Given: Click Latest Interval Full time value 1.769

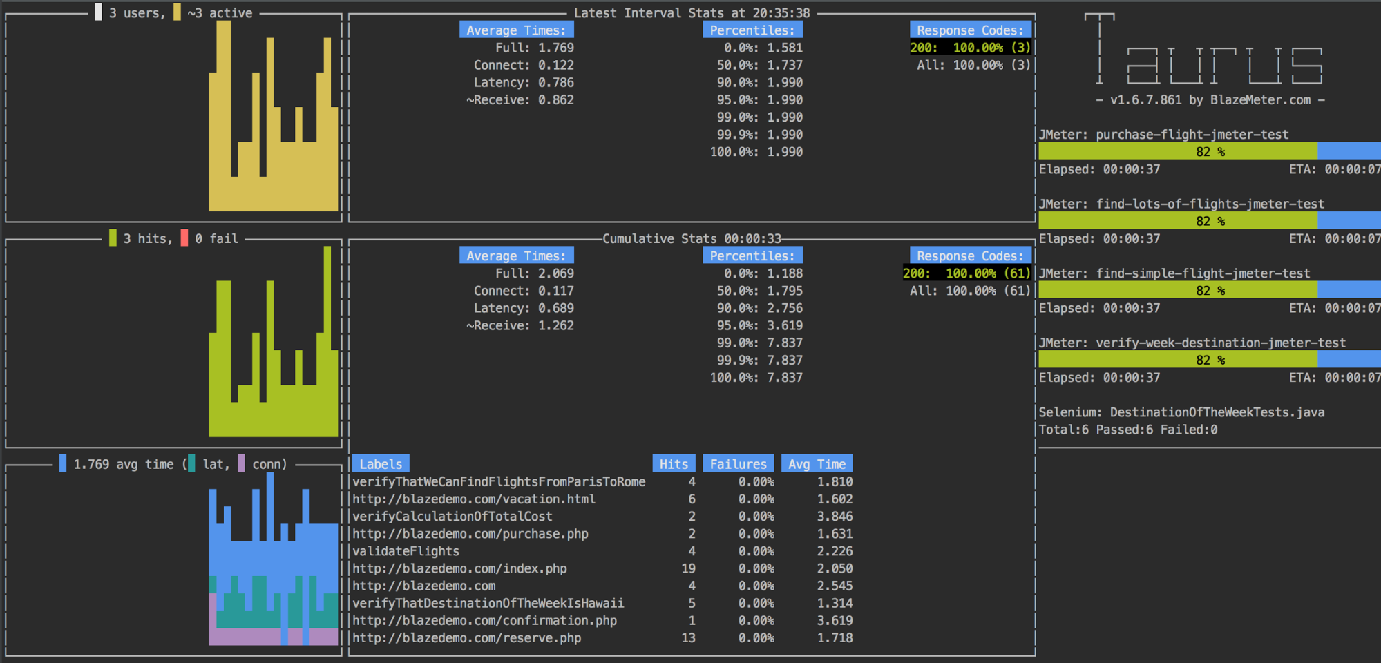Looking at the screenshot, I should [556, 47].
